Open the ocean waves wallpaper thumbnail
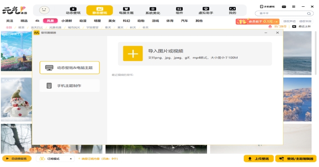The width and height of the screenshot is (319, 167). (297, 53)
